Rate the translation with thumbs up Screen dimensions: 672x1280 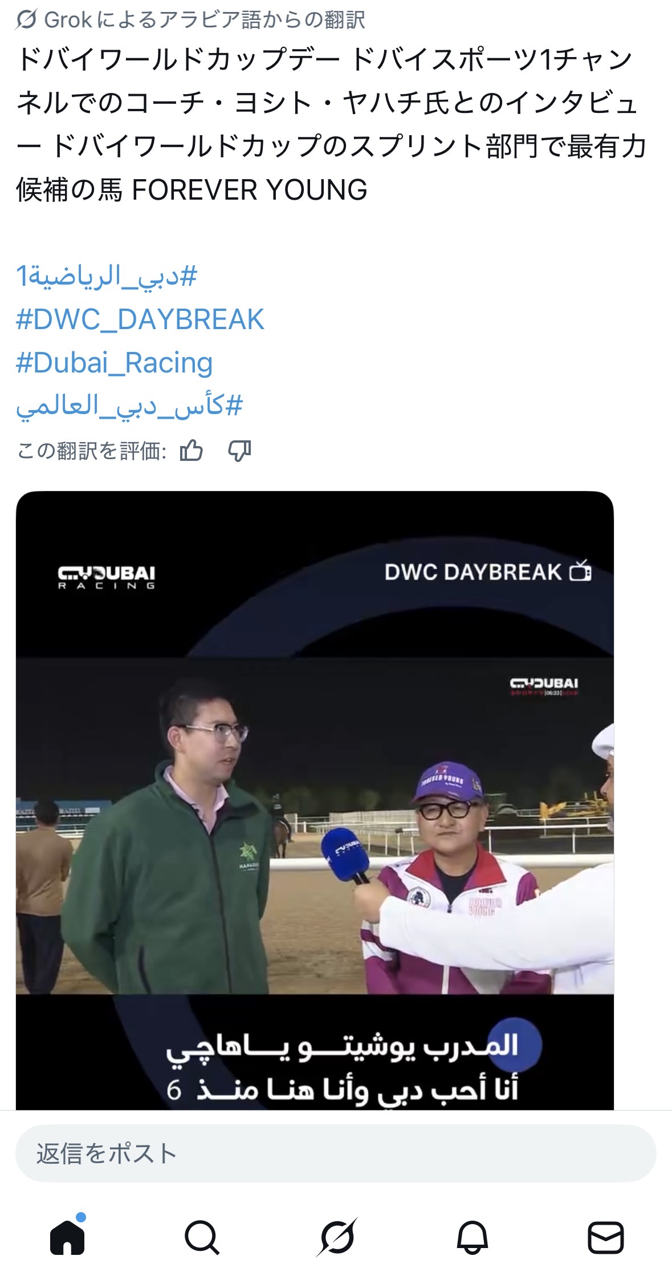[x=192, y=451]
